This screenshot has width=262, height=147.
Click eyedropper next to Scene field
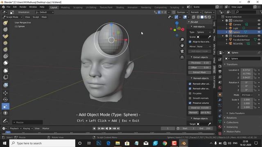pyautogui.click(x=209, y=37)
